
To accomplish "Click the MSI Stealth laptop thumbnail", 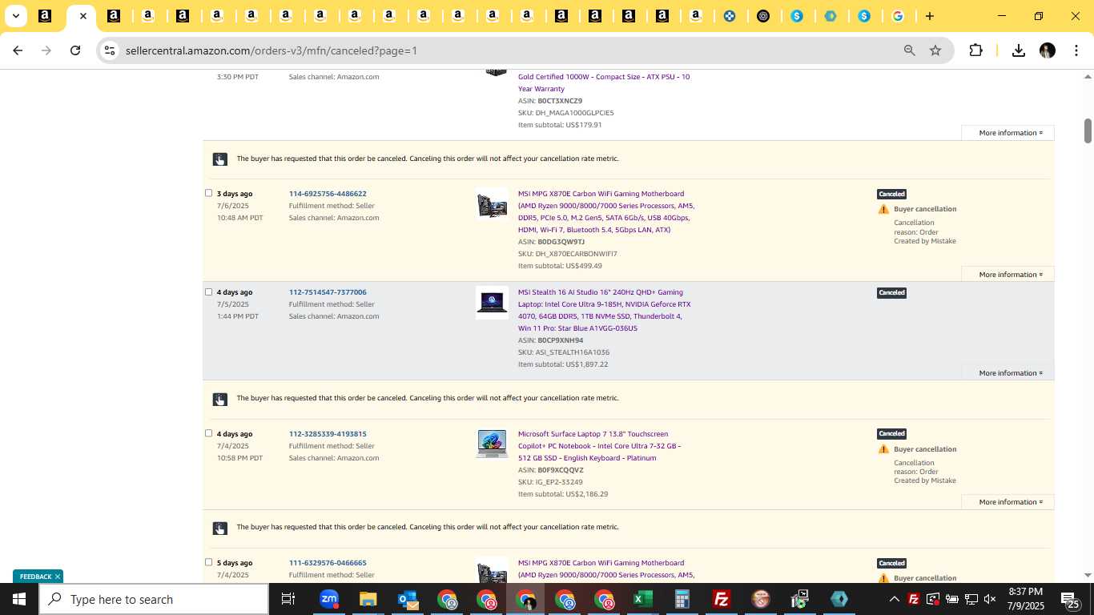I will click(492, 302).
